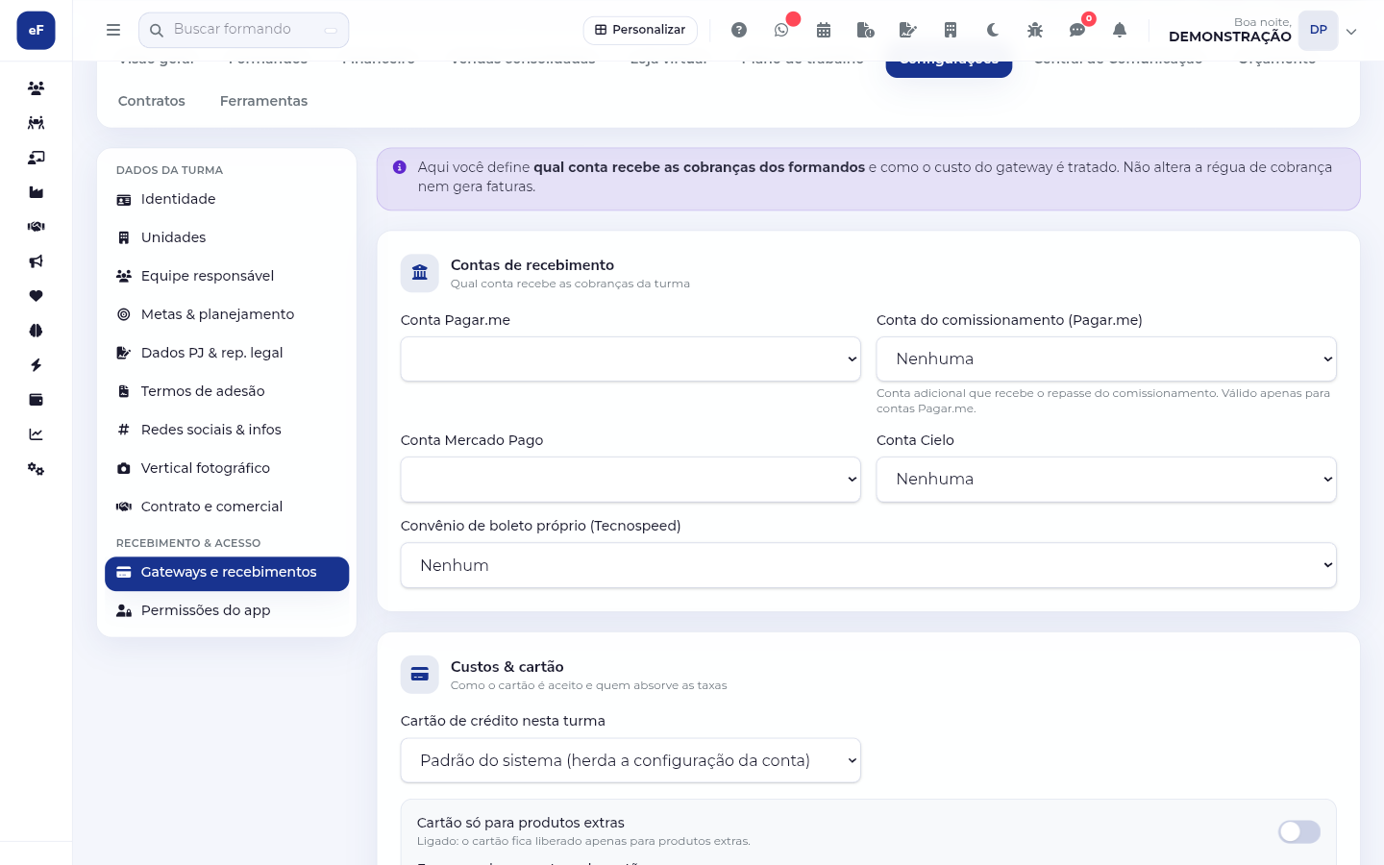Focus the 'Buscar formando' search field
The height and width of the screenshot is (865, 1384).
click(244, 30)
